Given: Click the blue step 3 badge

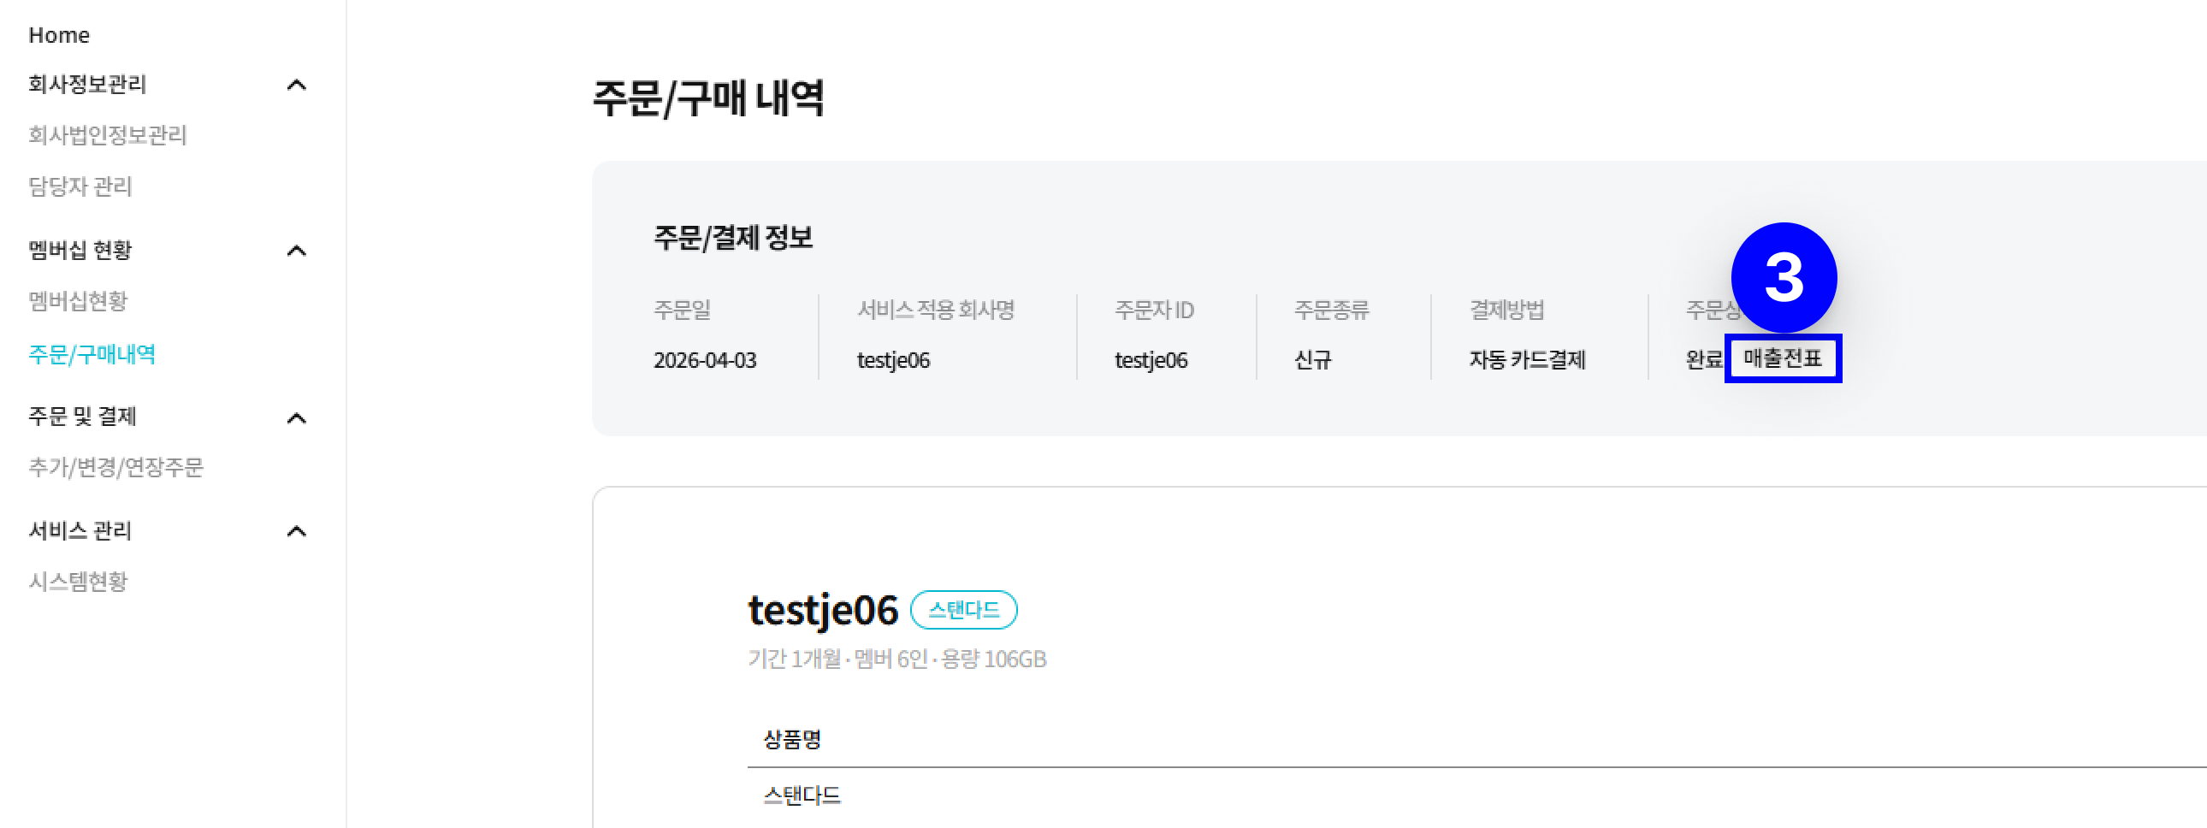Looking at the screenshot, I should point(1784,278).
